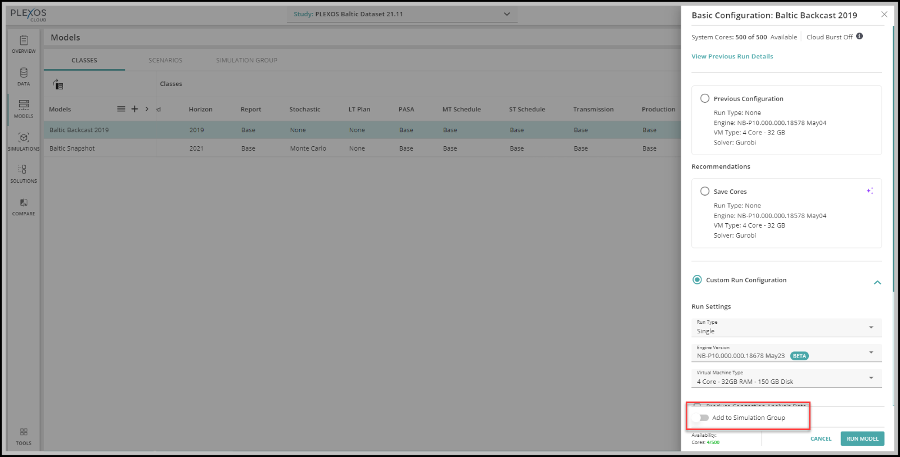Click the ST Schedule column header
Image resolution: width=900 pixels, height=457 pixels.
point(527,110)
